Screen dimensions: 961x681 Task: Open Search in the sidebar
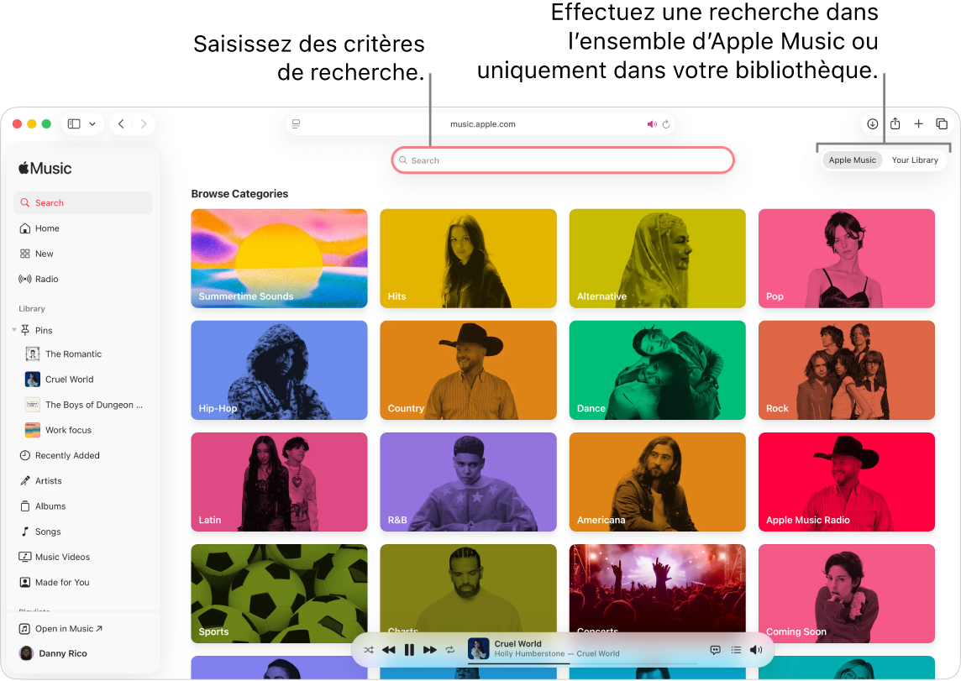tap(82, 202)
